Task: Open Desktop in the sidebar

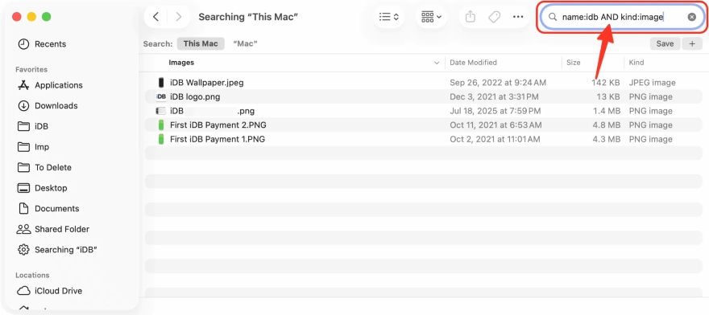Action: 51,188
